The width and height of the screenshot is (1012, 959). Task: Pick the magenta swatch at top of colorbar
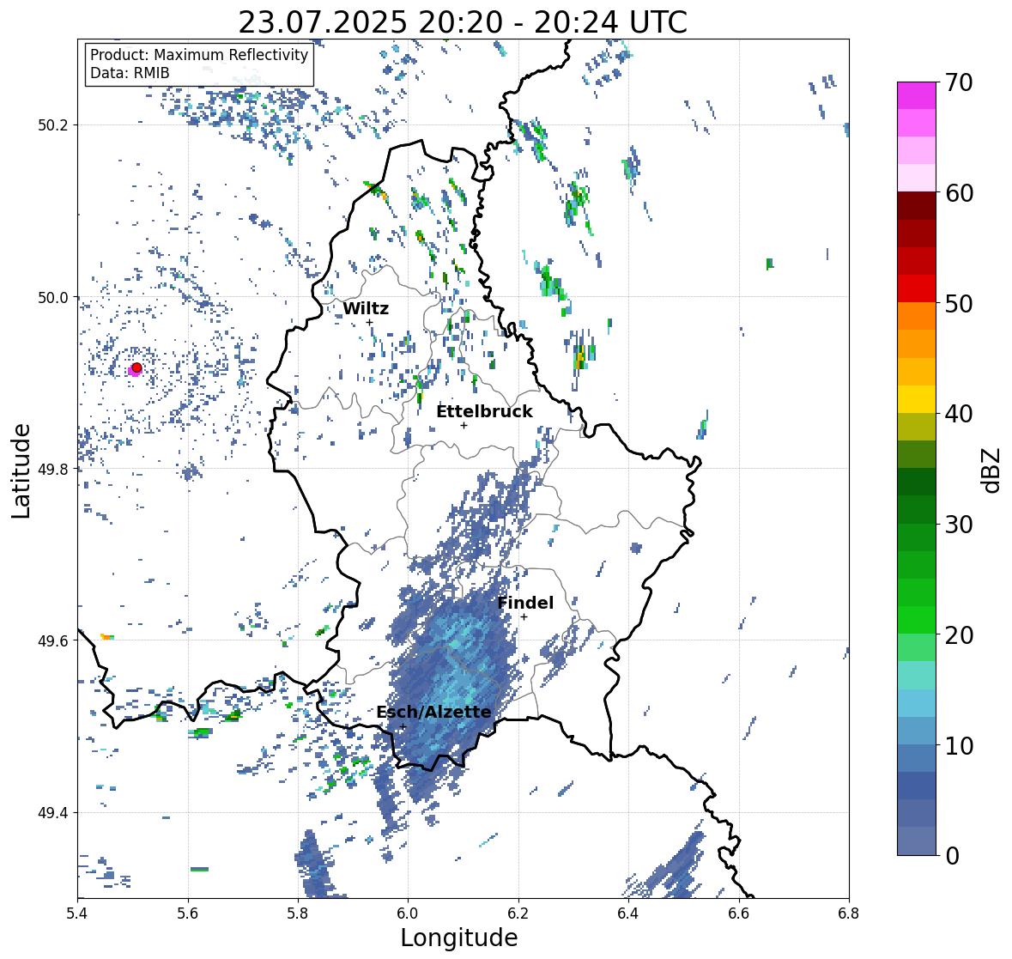click(917, 95)
